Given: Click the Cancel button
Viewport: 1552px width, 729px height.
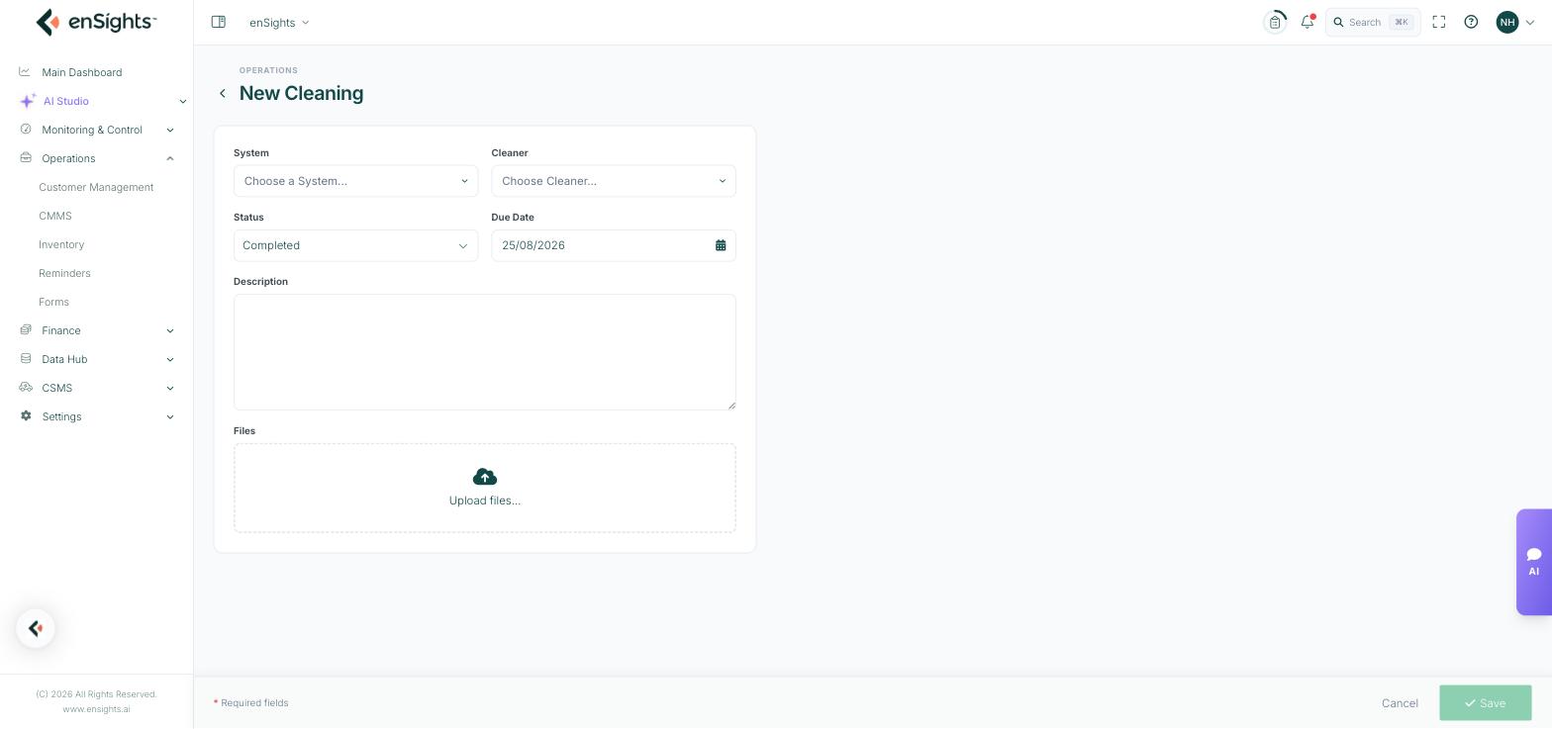Looking at the screenshot, I should (1400, 703).
